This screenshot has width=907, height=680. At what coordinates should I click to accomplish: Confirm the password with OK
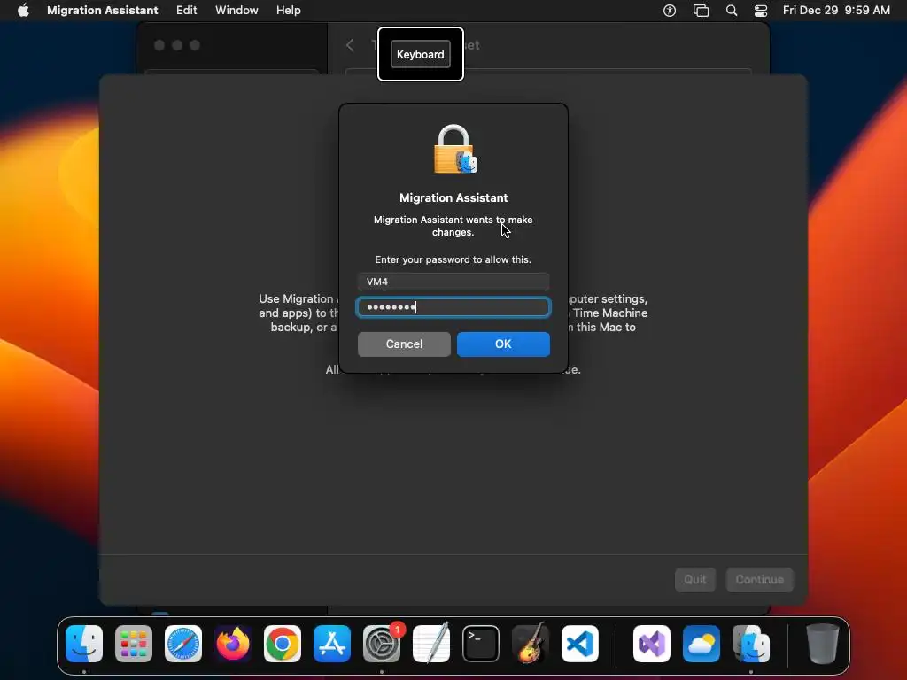pyautogui.click(x=503, y=344)
